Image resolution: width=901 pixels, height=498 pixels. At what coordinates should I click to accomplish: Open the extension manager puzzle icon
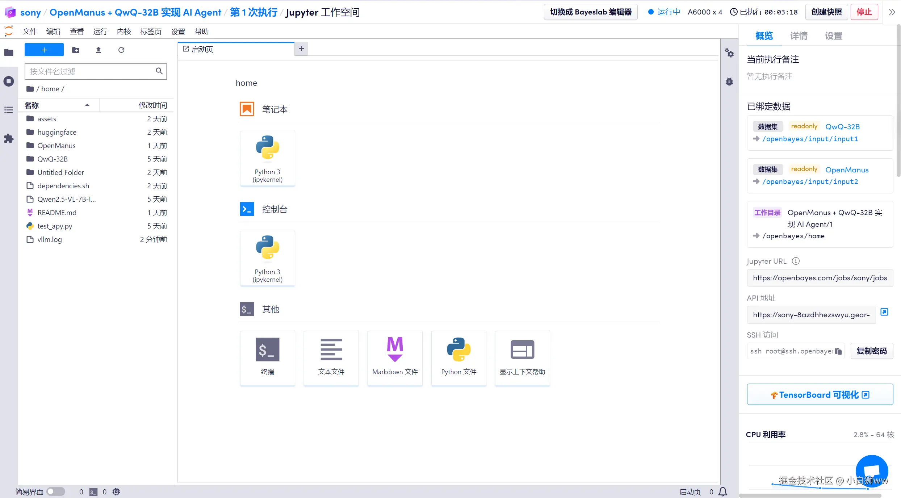pos(9,138)
